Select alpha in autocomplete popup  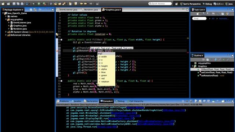pyautogui.click(x=106, y=69)
